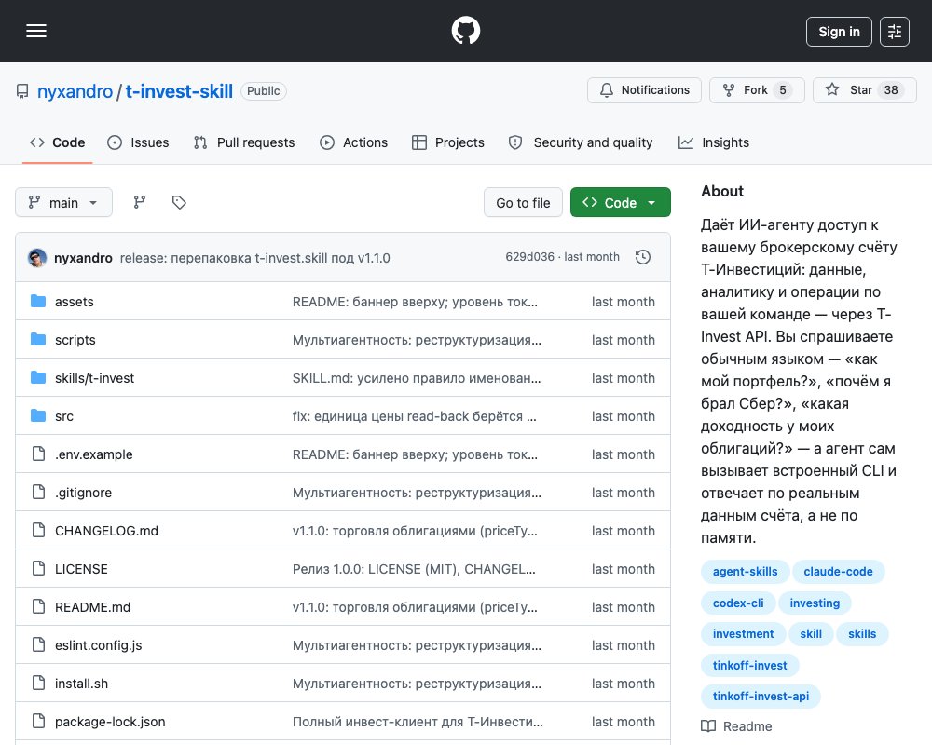The height and width of the screenshot is (745, 932).
Task: Open the hamburger navigation menu
Action: 36,31
